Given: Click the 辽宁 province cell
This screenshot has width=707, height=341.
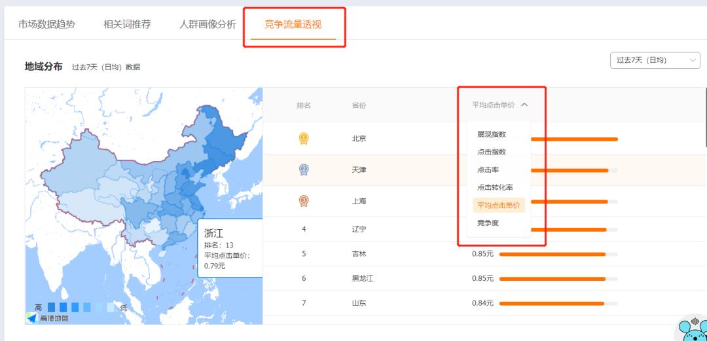Looking at the screenshot, I should point(359,229).
